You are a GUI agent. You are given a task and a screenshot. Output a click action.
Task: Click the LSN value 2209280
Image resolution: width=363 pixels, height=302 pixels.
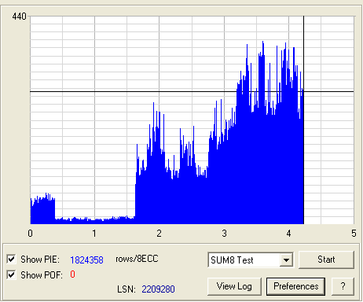[158, 289]
